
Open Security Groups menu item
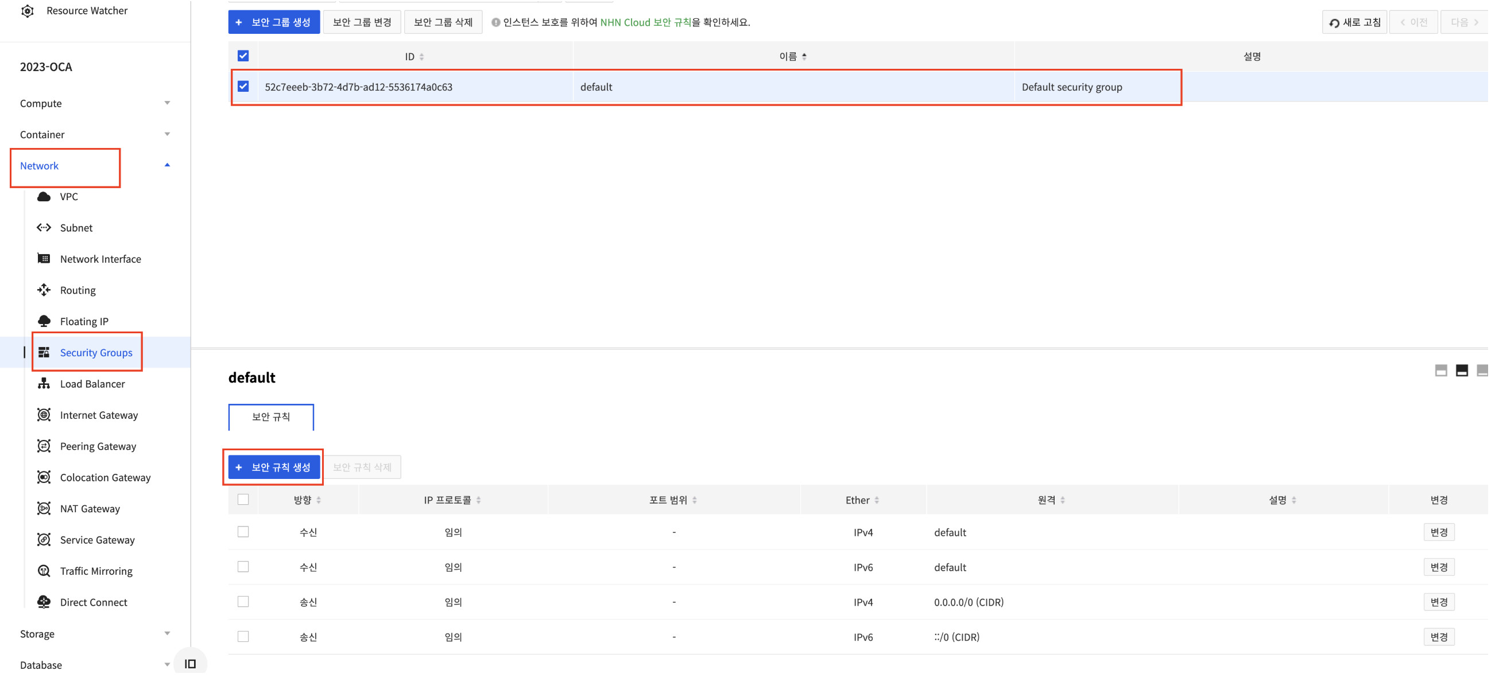[x=96, y=353]
